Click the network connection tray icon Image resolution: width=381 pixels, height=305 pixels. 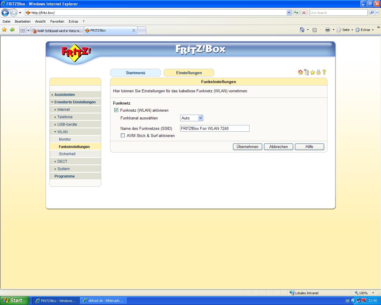pyautogui.click(x=359, y=301)
